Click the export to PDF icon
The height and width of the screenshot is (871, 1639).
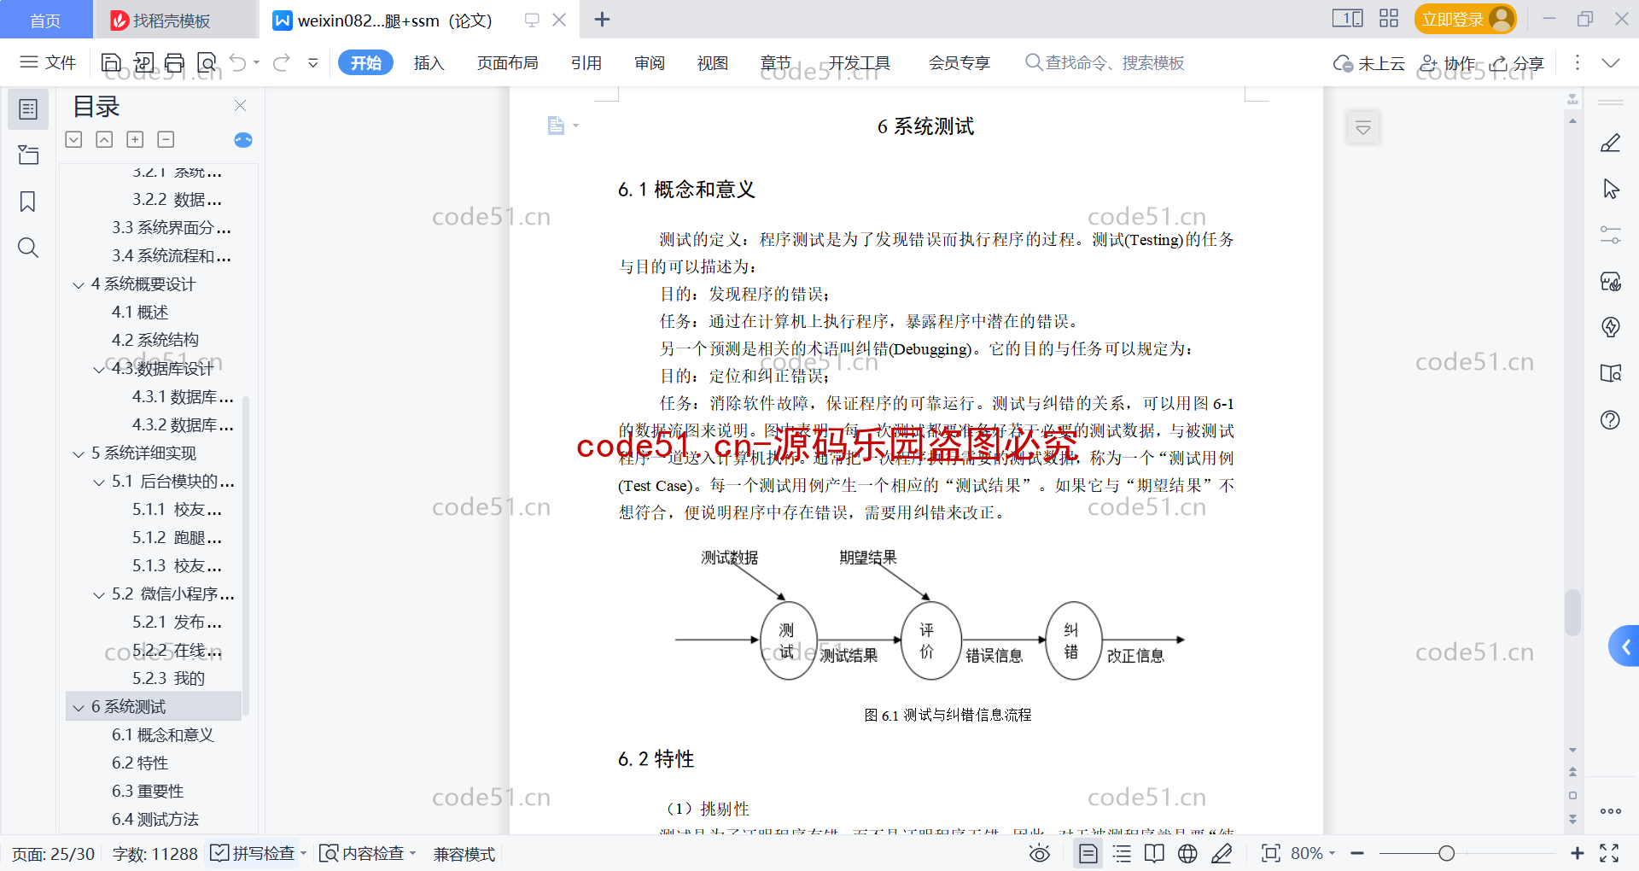(x=143, y=62)
